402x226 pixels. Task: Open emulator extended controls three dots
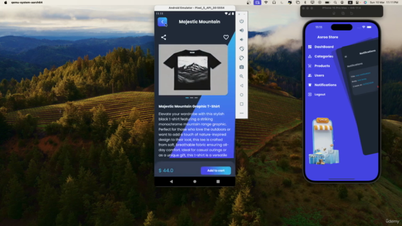pyautogui.click(x=241, y=113)
